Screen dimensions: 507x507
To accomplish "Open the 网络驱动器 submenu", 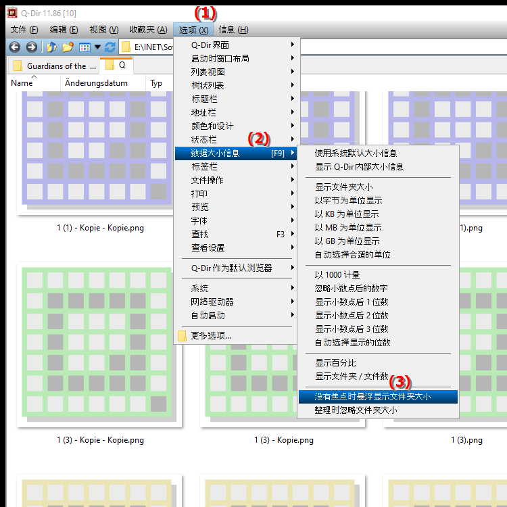I will [236, 302].
